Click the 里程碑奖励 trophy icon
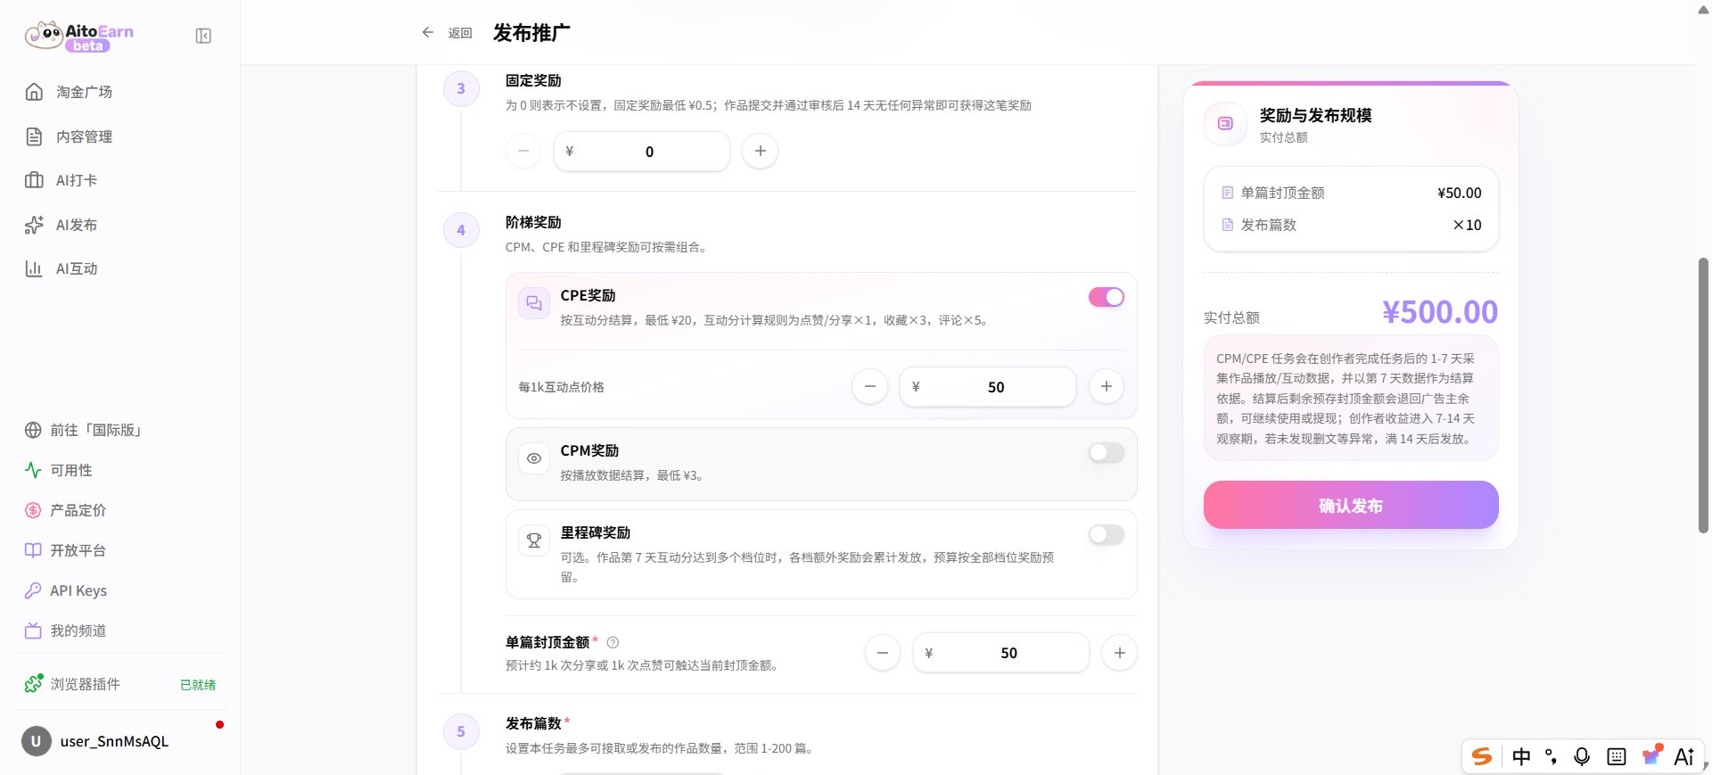Image resolution: width=1712 pixels, height=775 pixels. [x=534, y=540]
